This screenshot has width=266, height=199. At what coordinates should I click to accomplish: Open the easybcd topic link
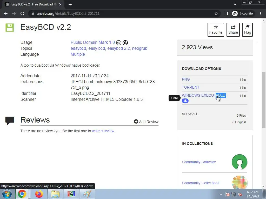[78, 48]
